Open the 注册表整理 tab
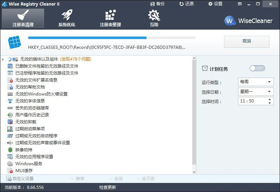 coord(110,18)
